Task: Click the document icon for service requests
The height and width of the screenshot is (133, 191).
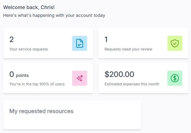Action: pyautogui.click(x=80, y=43)
